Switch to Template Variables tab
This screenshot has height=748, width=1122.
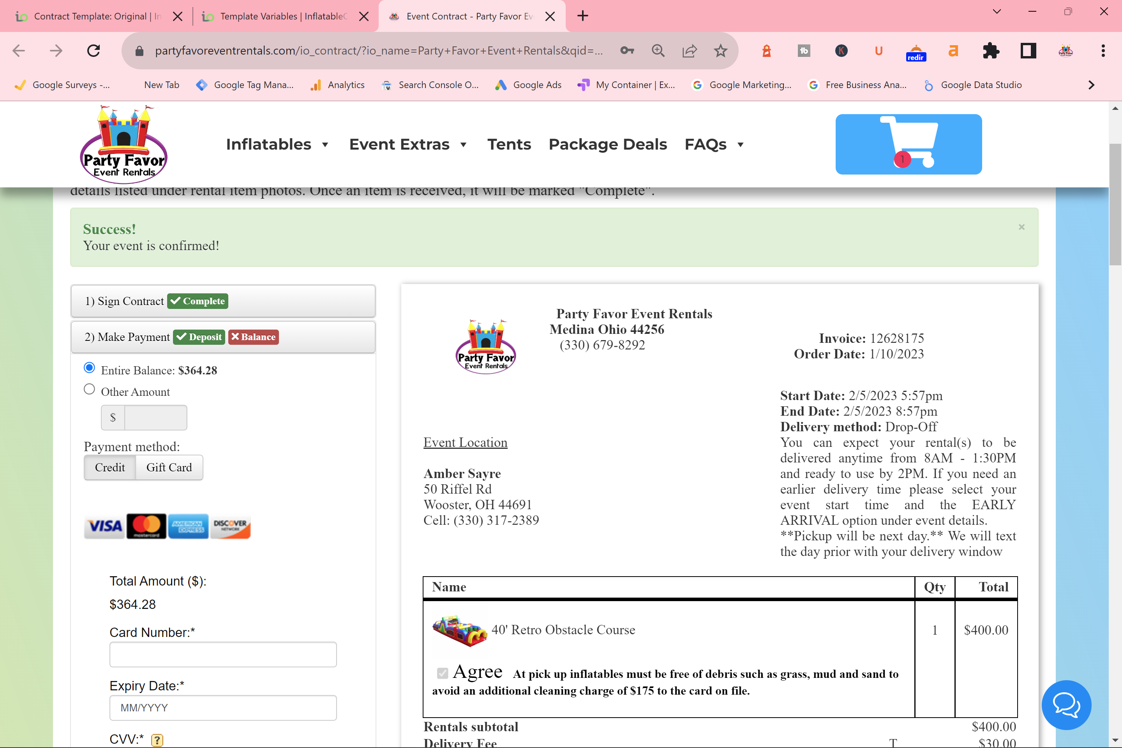coord(281,16)
